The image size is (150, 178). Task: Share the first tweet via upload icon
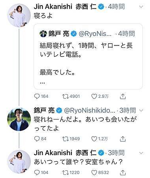coord(123,97)
